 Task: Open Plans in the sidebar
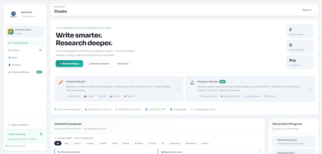25,57
